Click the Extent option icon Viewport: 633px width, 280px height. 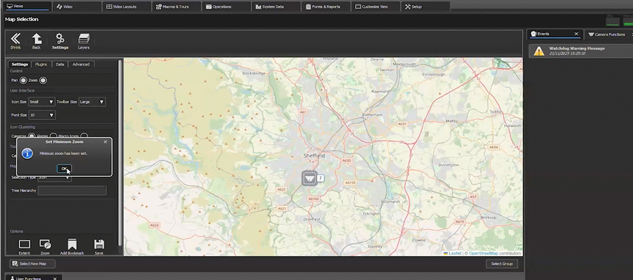24,245
